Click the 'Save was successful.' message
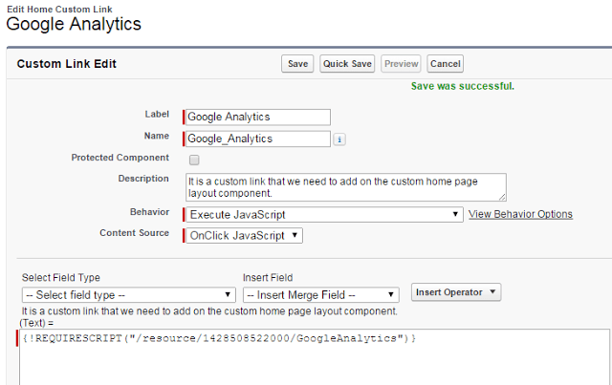Screen dimensions: 612x385 point(463,86)
